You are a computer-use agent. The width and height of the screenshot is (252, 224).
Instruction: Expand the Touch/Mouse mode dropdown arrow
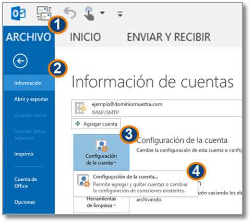point(102,13)
